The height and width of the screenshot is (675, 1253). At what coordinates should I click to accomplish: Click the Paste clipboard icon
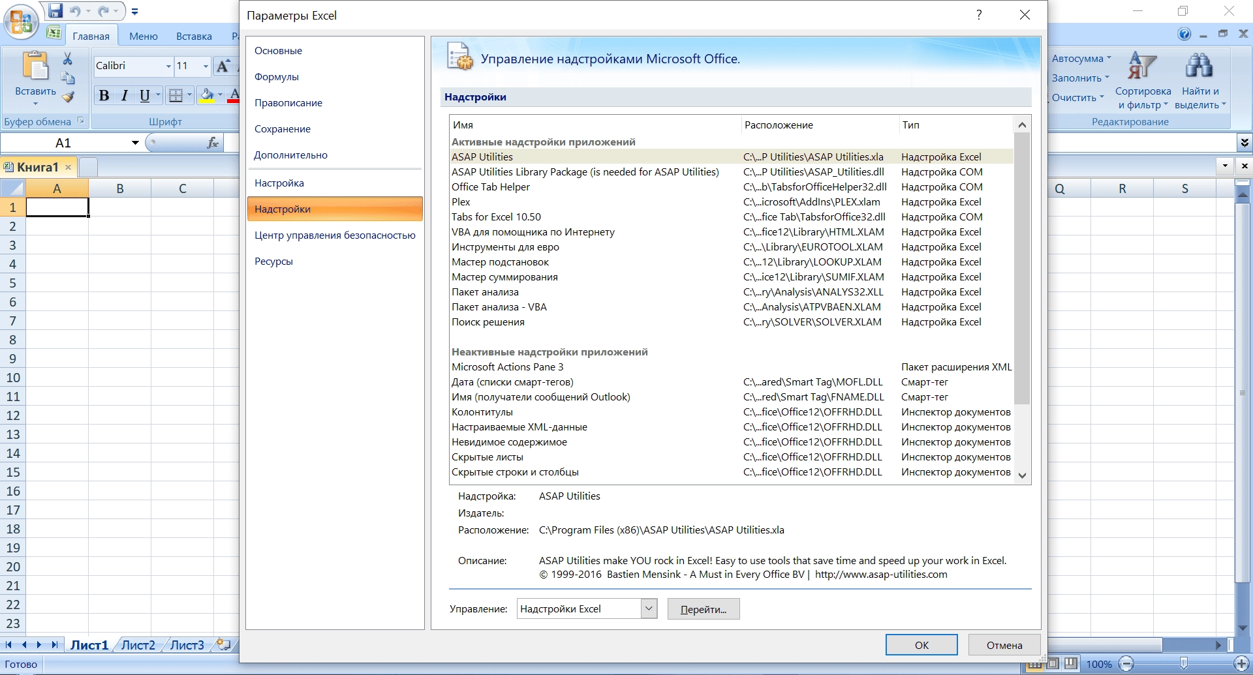(35, 65)
